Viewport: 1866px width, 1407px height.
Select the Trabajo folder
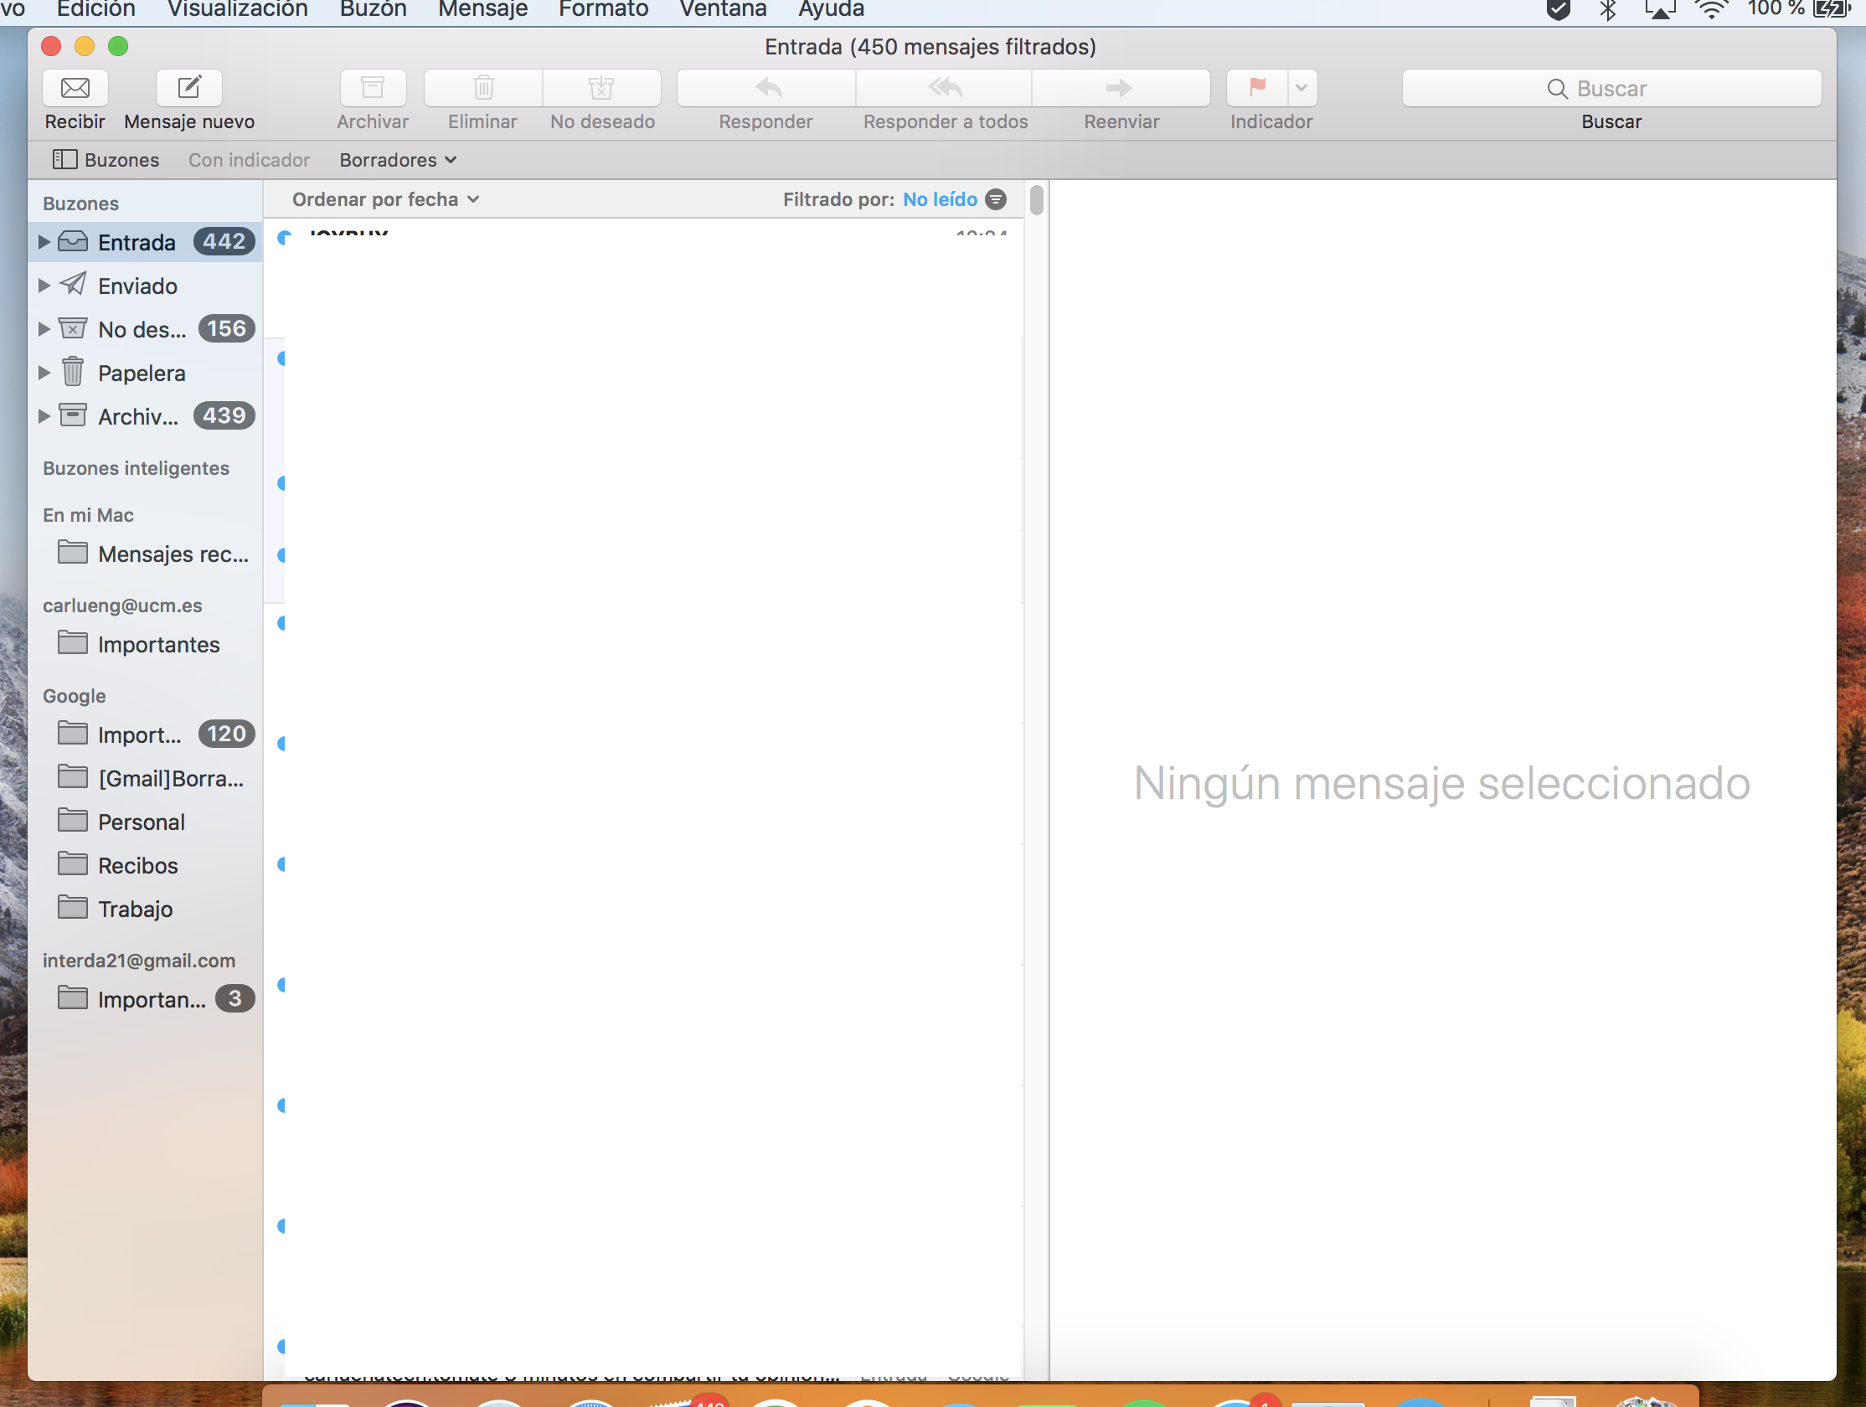[135, 910]
